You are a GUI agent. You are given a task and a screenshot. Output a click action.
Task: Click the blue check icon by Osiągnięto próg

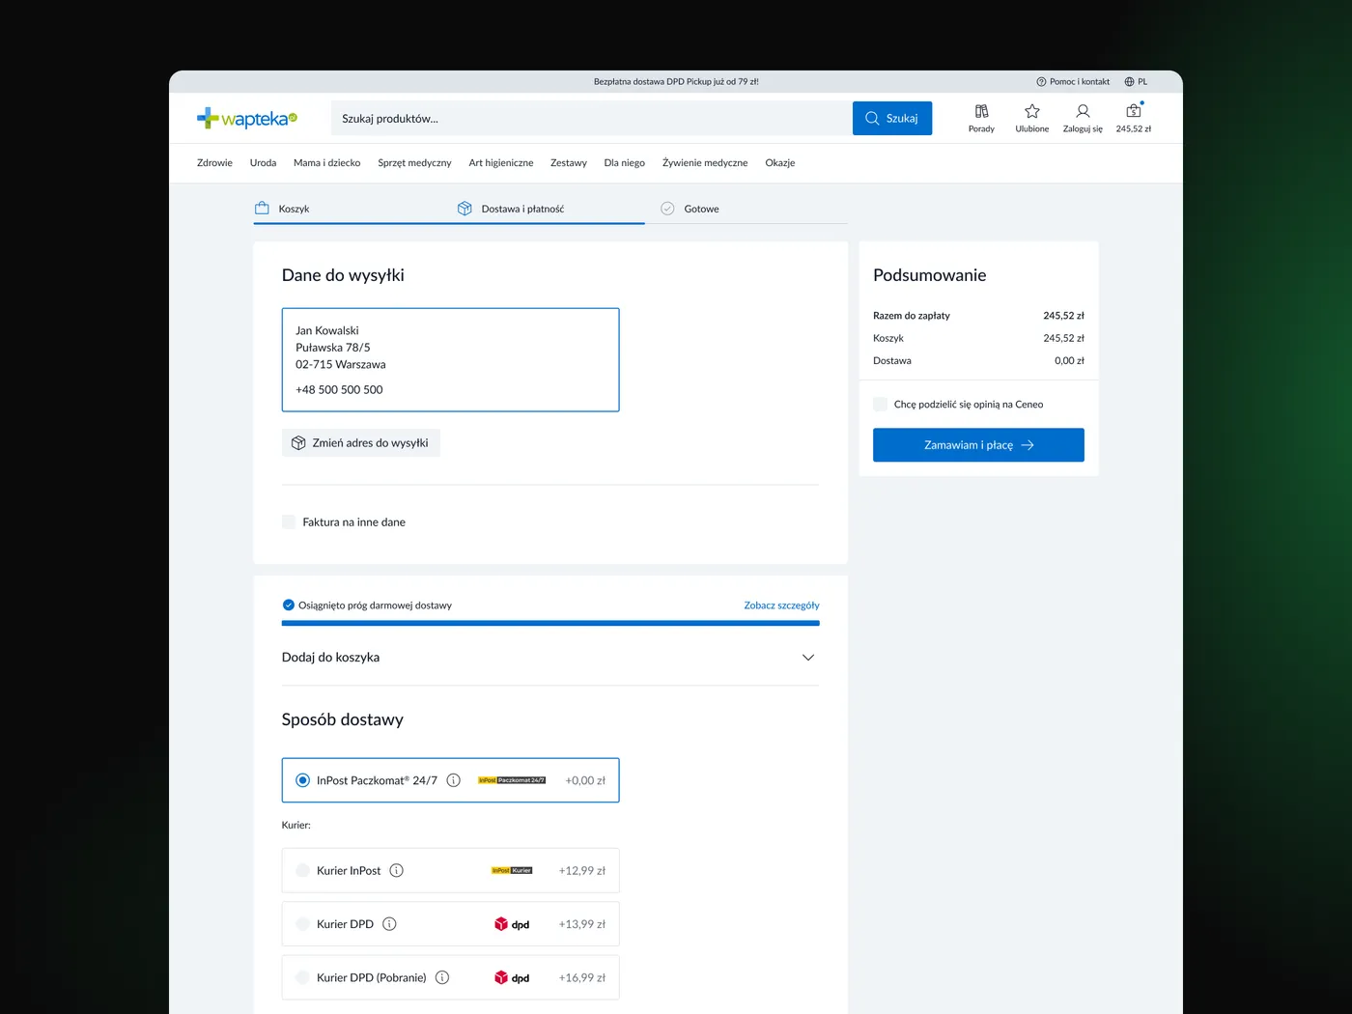pyautogui.click(x=288, y=606)
